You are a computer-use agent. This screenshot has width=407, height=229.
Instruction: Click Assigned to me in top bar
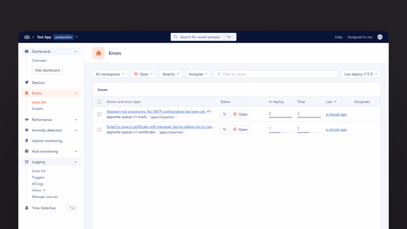[x=360, y=37]
